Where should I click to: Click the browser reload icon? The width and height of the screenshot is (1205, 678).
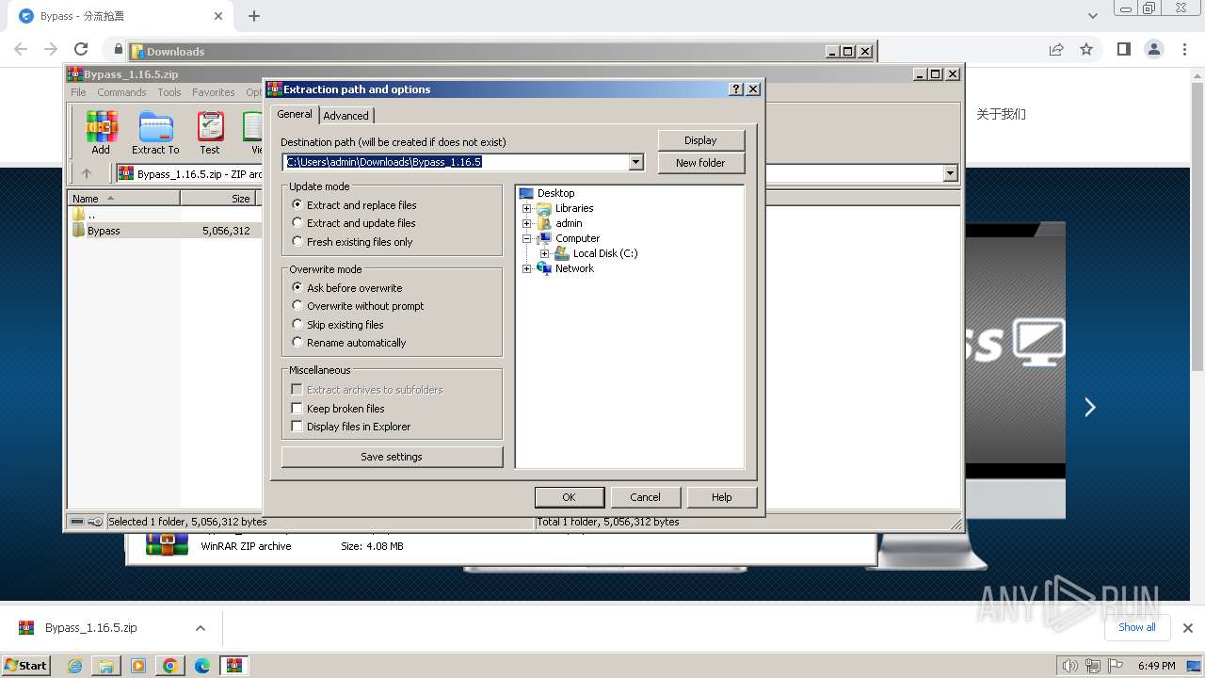pos(81,49)
